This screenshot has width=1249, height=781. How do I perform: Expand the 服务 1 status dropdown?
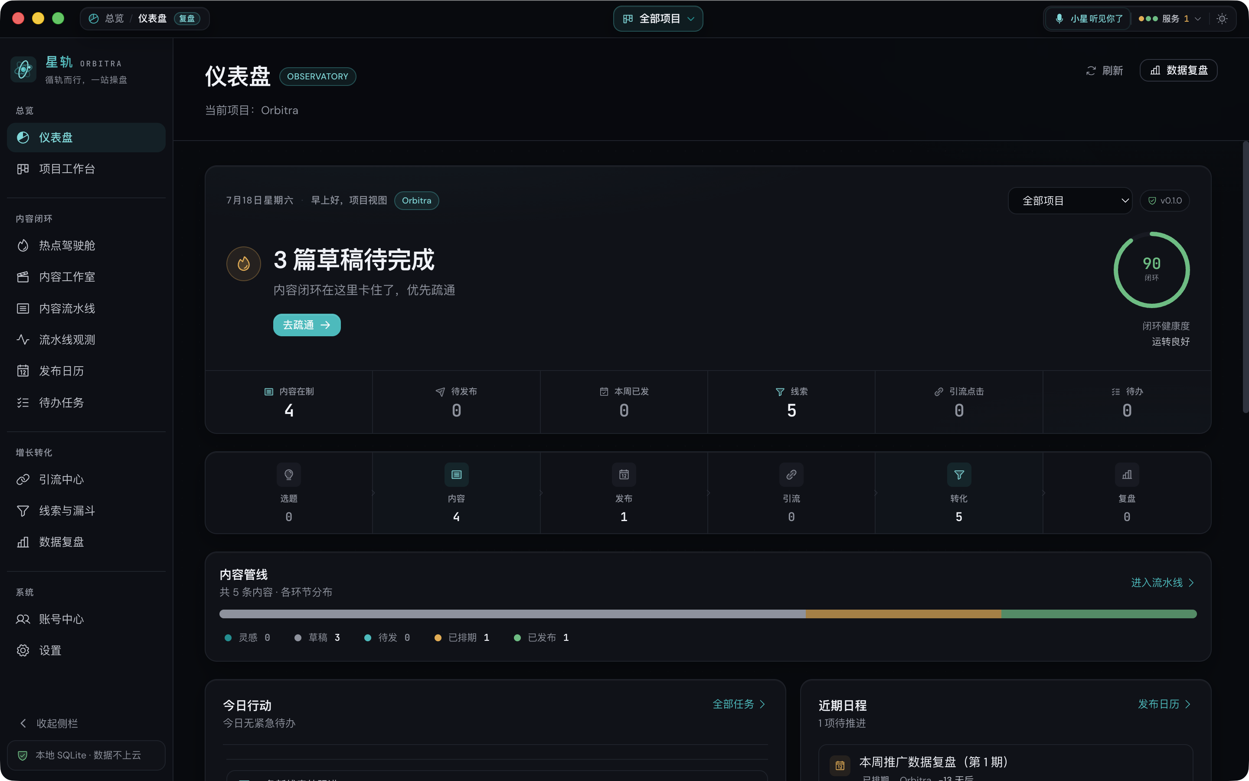(1171, 19)
